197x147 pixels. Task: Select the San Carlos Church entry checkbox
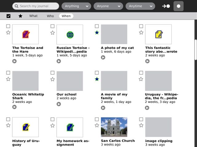coord(97,119)
